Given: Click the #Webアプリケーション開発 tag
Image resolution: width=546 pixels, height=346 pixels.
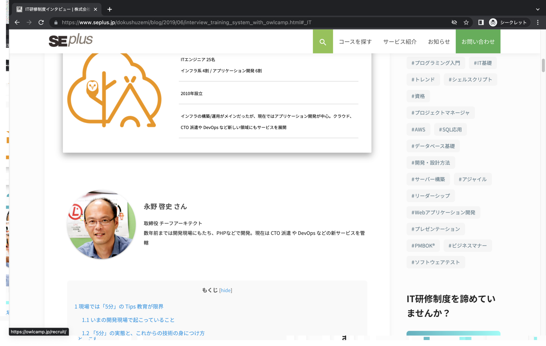Looking at the screenshot, I should [443, 213].
